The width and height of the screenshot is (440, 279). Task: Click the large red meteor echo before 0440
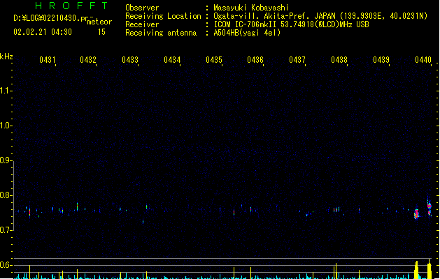416,214
